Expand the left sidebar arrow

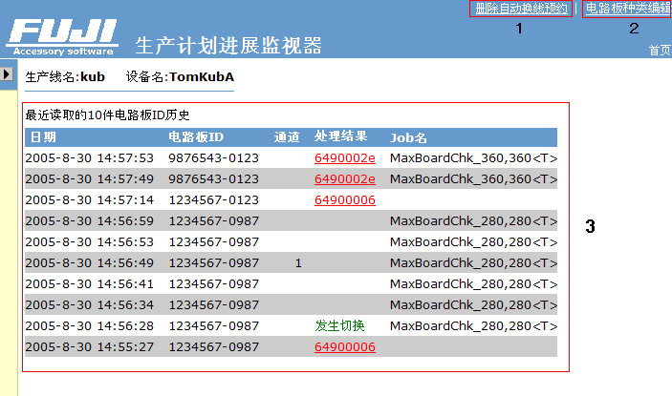(6, 73)
